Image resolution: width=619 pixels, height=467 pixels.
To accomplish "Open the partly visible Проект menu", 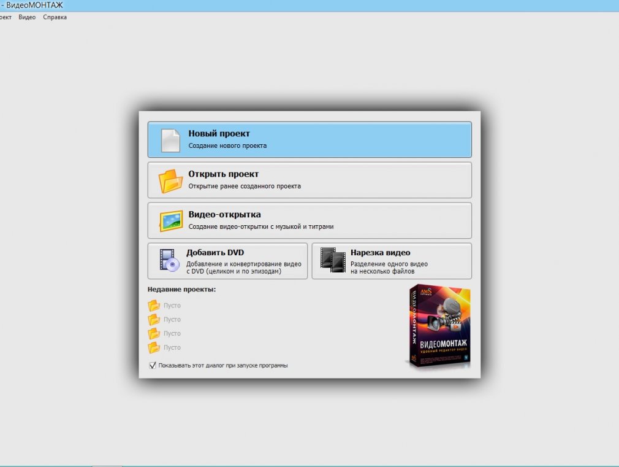I will pos(6,17).
